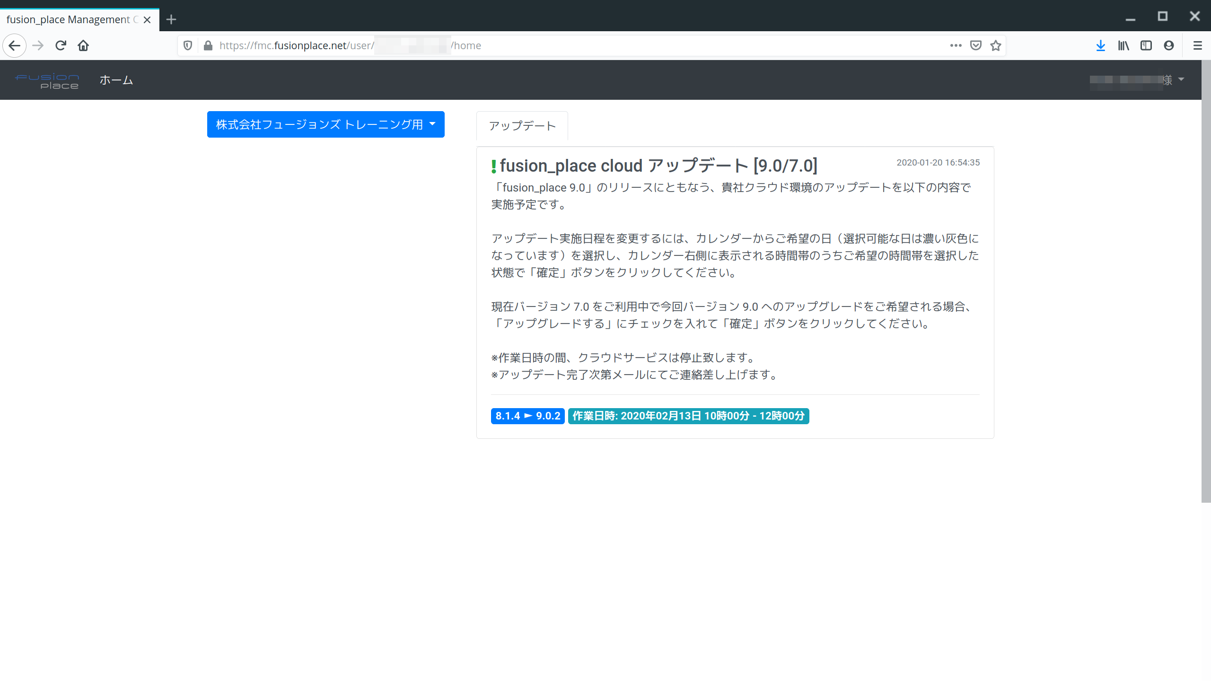Click the browser forward arrow
This screenshot has width=1211, height=681.
[38, 45]
